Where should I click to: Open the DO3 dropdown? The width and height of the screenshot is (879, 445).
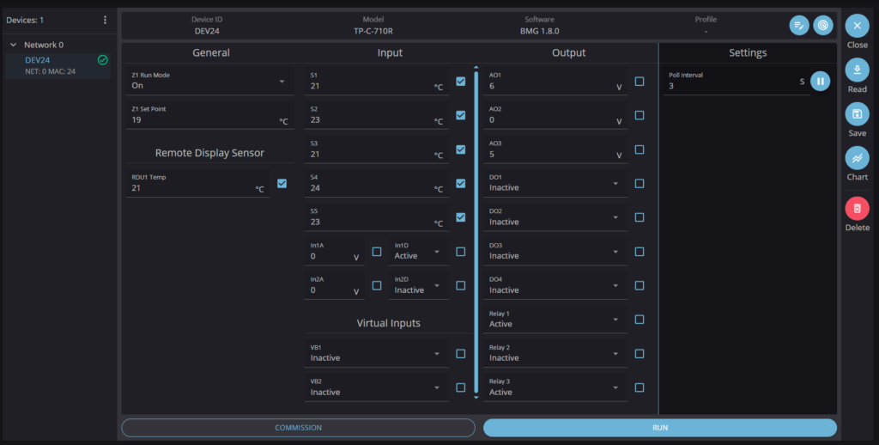(555, 252)
